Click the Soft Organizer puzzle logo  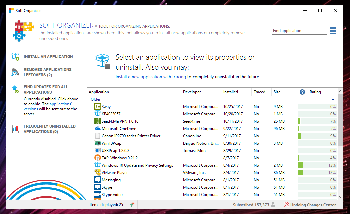[23, 31]
